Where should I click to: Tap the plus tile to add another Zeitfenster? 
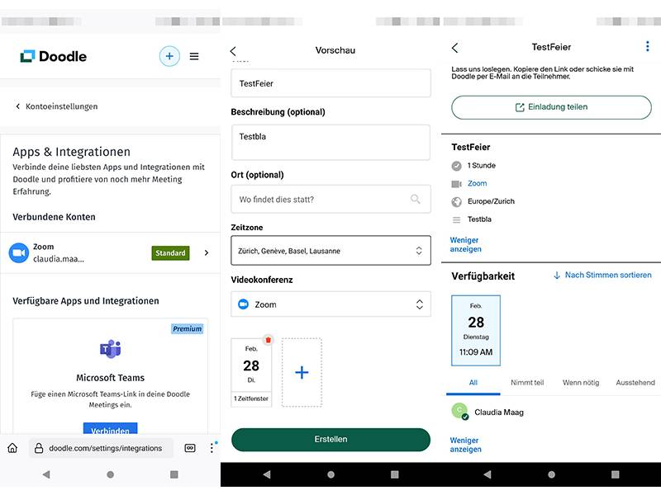pyautogui.click(x=301, y=372)
